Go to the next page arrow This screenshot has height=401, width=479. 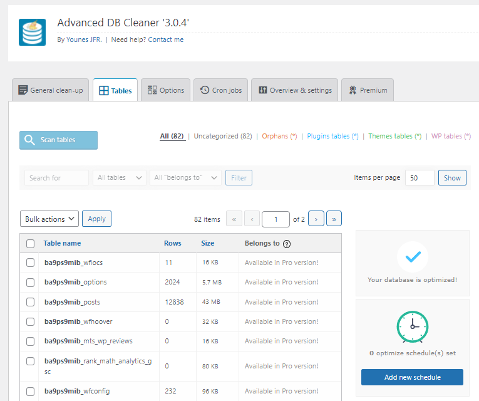coord(316,219)
